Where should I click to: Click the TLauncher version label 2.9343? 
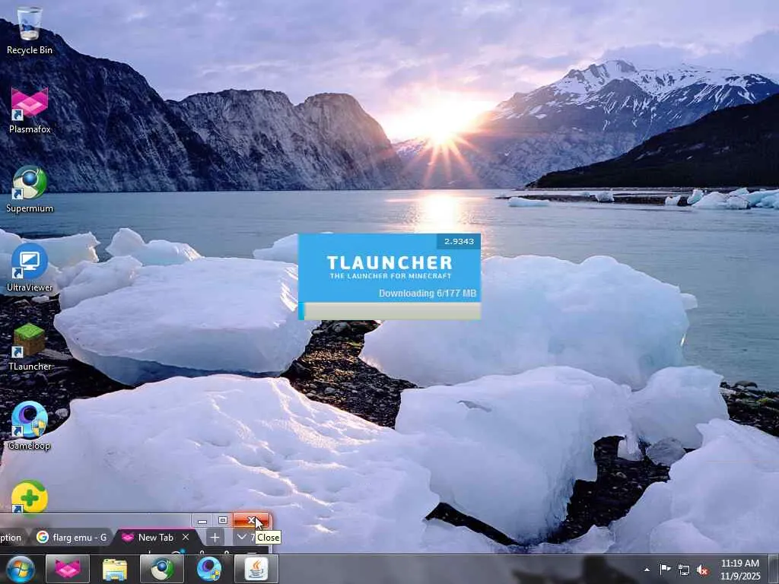click(x=459, y=241)
